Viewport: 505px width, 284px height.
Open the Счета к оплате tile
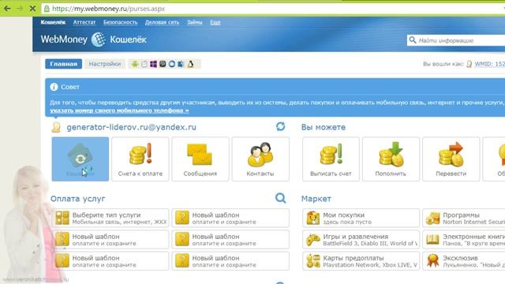(x=140, y=159)
